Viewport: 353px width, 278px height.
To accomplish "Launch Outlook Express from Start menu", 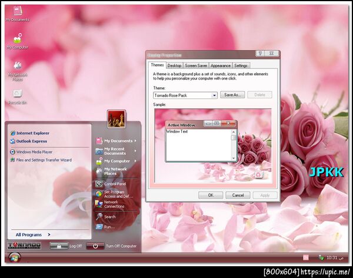I will click(x=29, y=141).
